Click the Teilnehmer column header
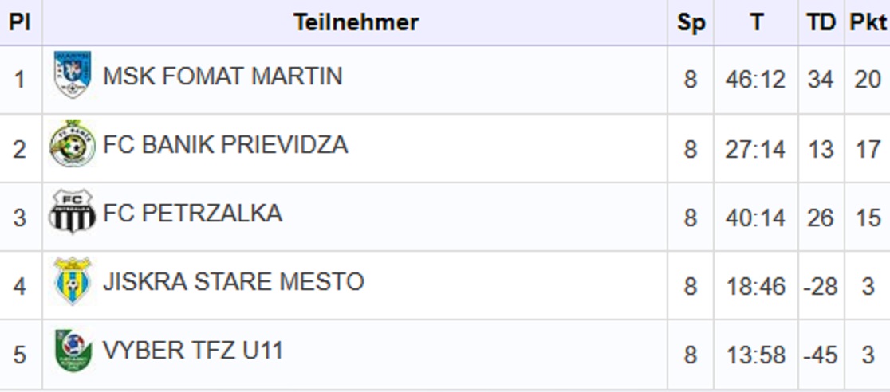Screen dimensions: 890x392 [x=356, y=22]
